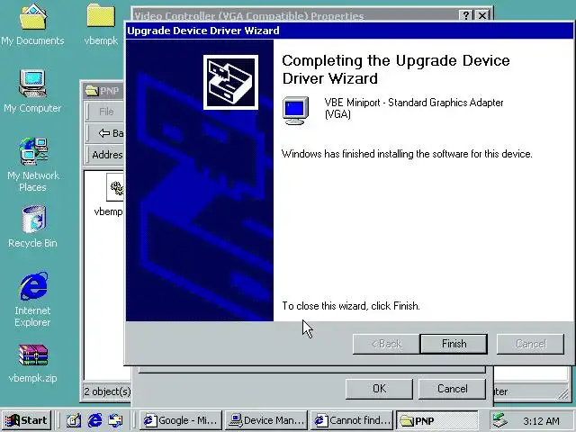
Task: Close the Video Controller Properties window
Action: click(x=482, y=15)
